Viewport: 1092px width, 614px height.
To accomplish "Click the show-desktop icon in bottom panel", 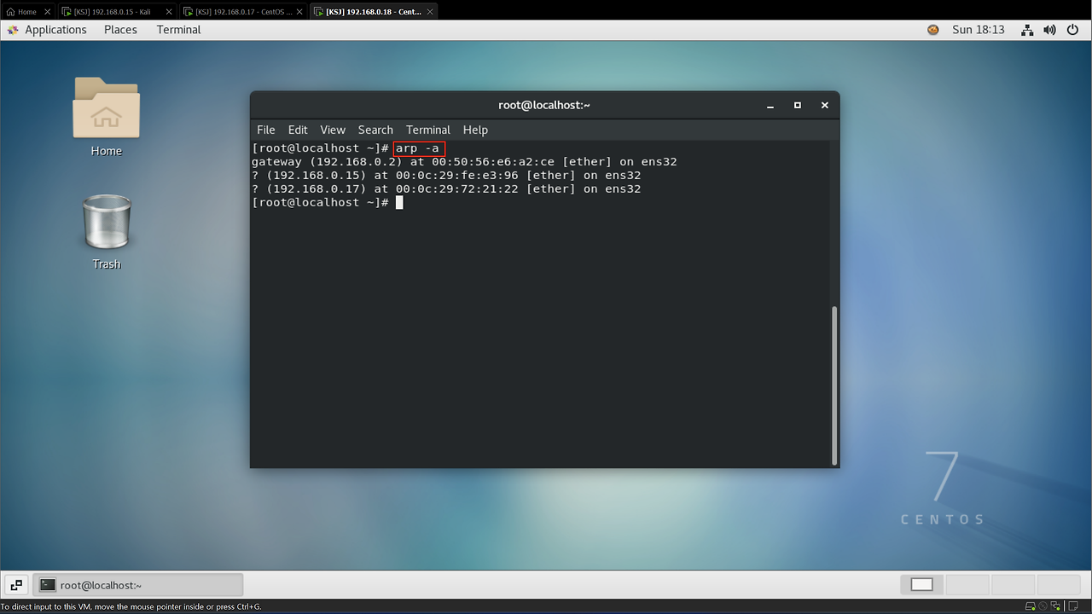I will (16, 585).
